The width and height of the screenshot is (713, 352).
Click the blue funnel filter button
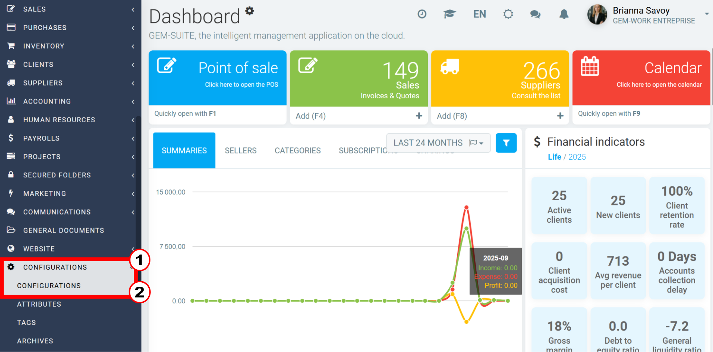click(506, 143)
